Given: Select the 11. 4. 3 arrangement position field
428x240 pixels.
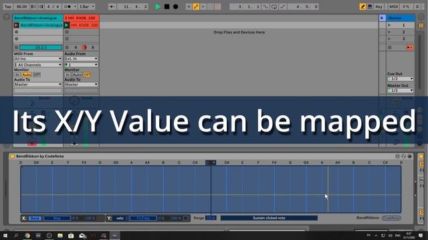Looking at the screenshot, I should click(x=132, y=7).
